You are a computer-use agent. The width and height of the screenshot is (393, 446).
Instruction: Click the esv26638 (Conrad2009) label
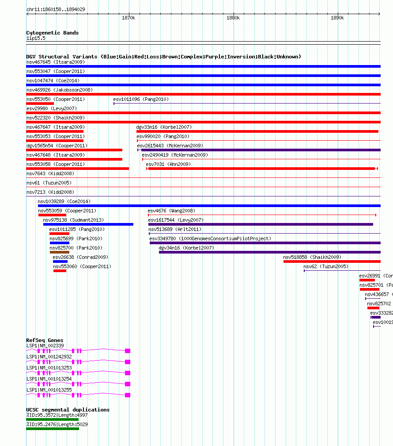pos(80,257)
